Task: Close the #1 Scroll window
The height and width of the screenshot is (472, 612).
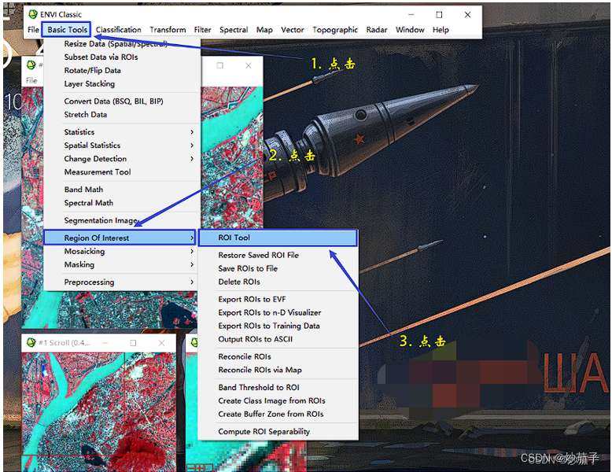Action: [161, 342]
